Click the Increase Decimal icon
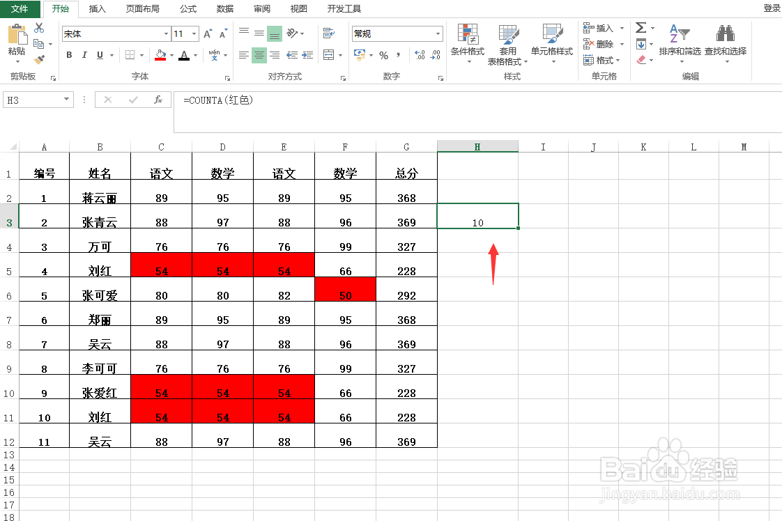 [420, 55]
